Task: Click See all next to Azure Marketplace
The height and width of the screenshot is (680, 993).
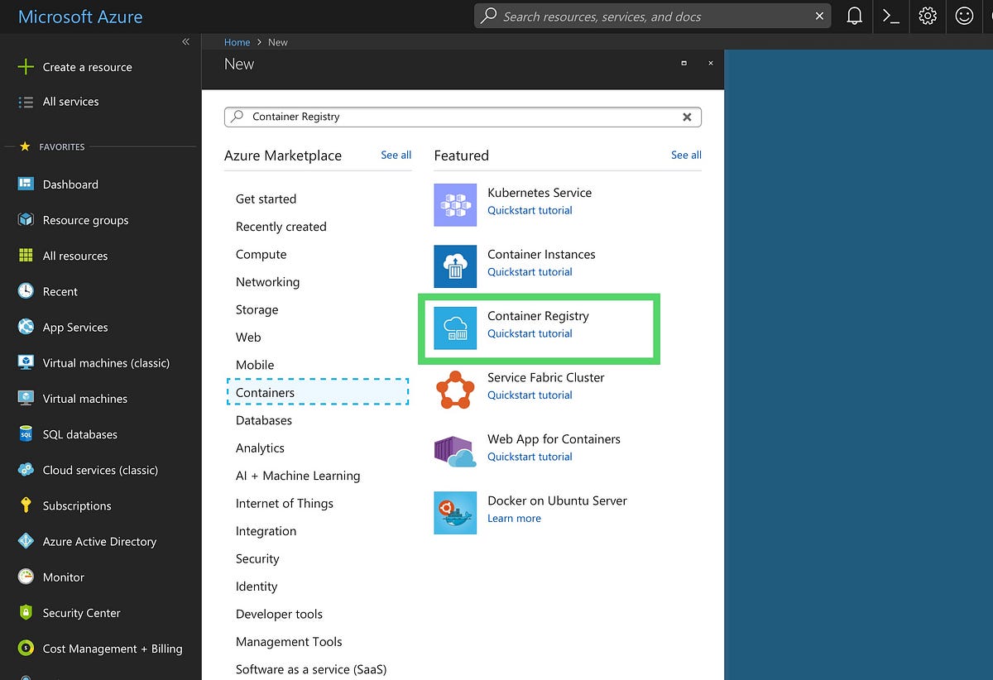Action: pos(396,155)
